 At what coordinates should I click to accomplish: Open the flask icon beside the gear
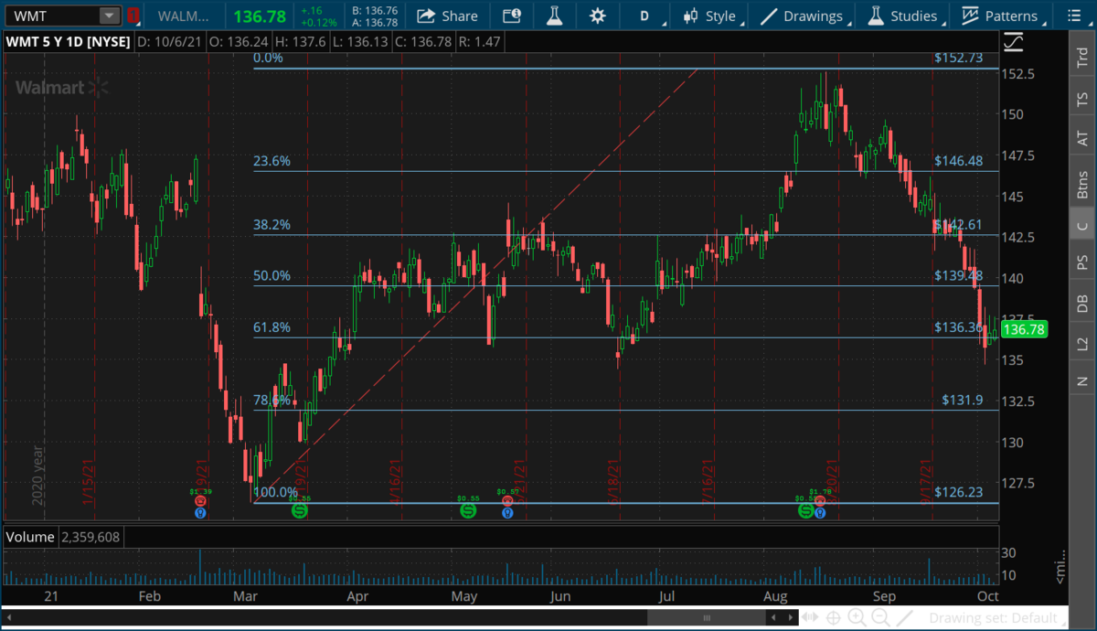(x=554, y=16)
